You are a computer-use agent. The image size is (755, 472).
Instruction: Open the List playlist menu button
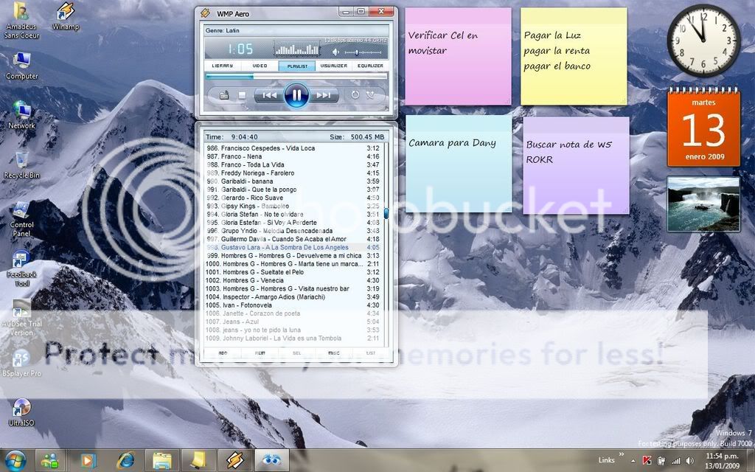click(x=370, y=353)
